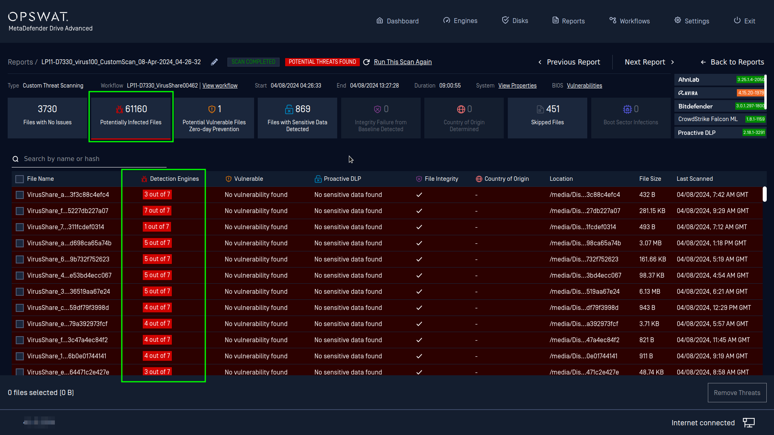Click the Disks shield icon
The width and height of the screenshot is (774, 435).
tap(505, 20)
